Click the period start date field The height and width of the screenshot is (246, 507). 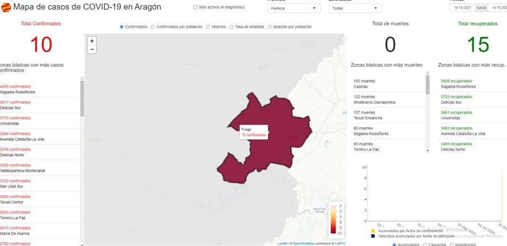click(x=462, y=8)
